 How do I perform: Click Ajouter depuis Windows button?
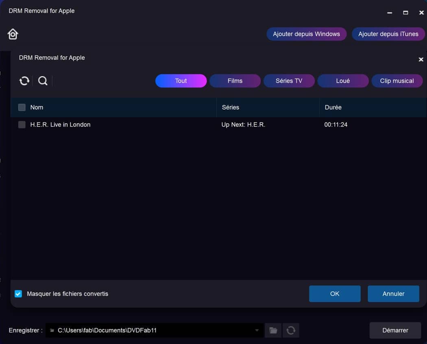[x=306, y=34]
